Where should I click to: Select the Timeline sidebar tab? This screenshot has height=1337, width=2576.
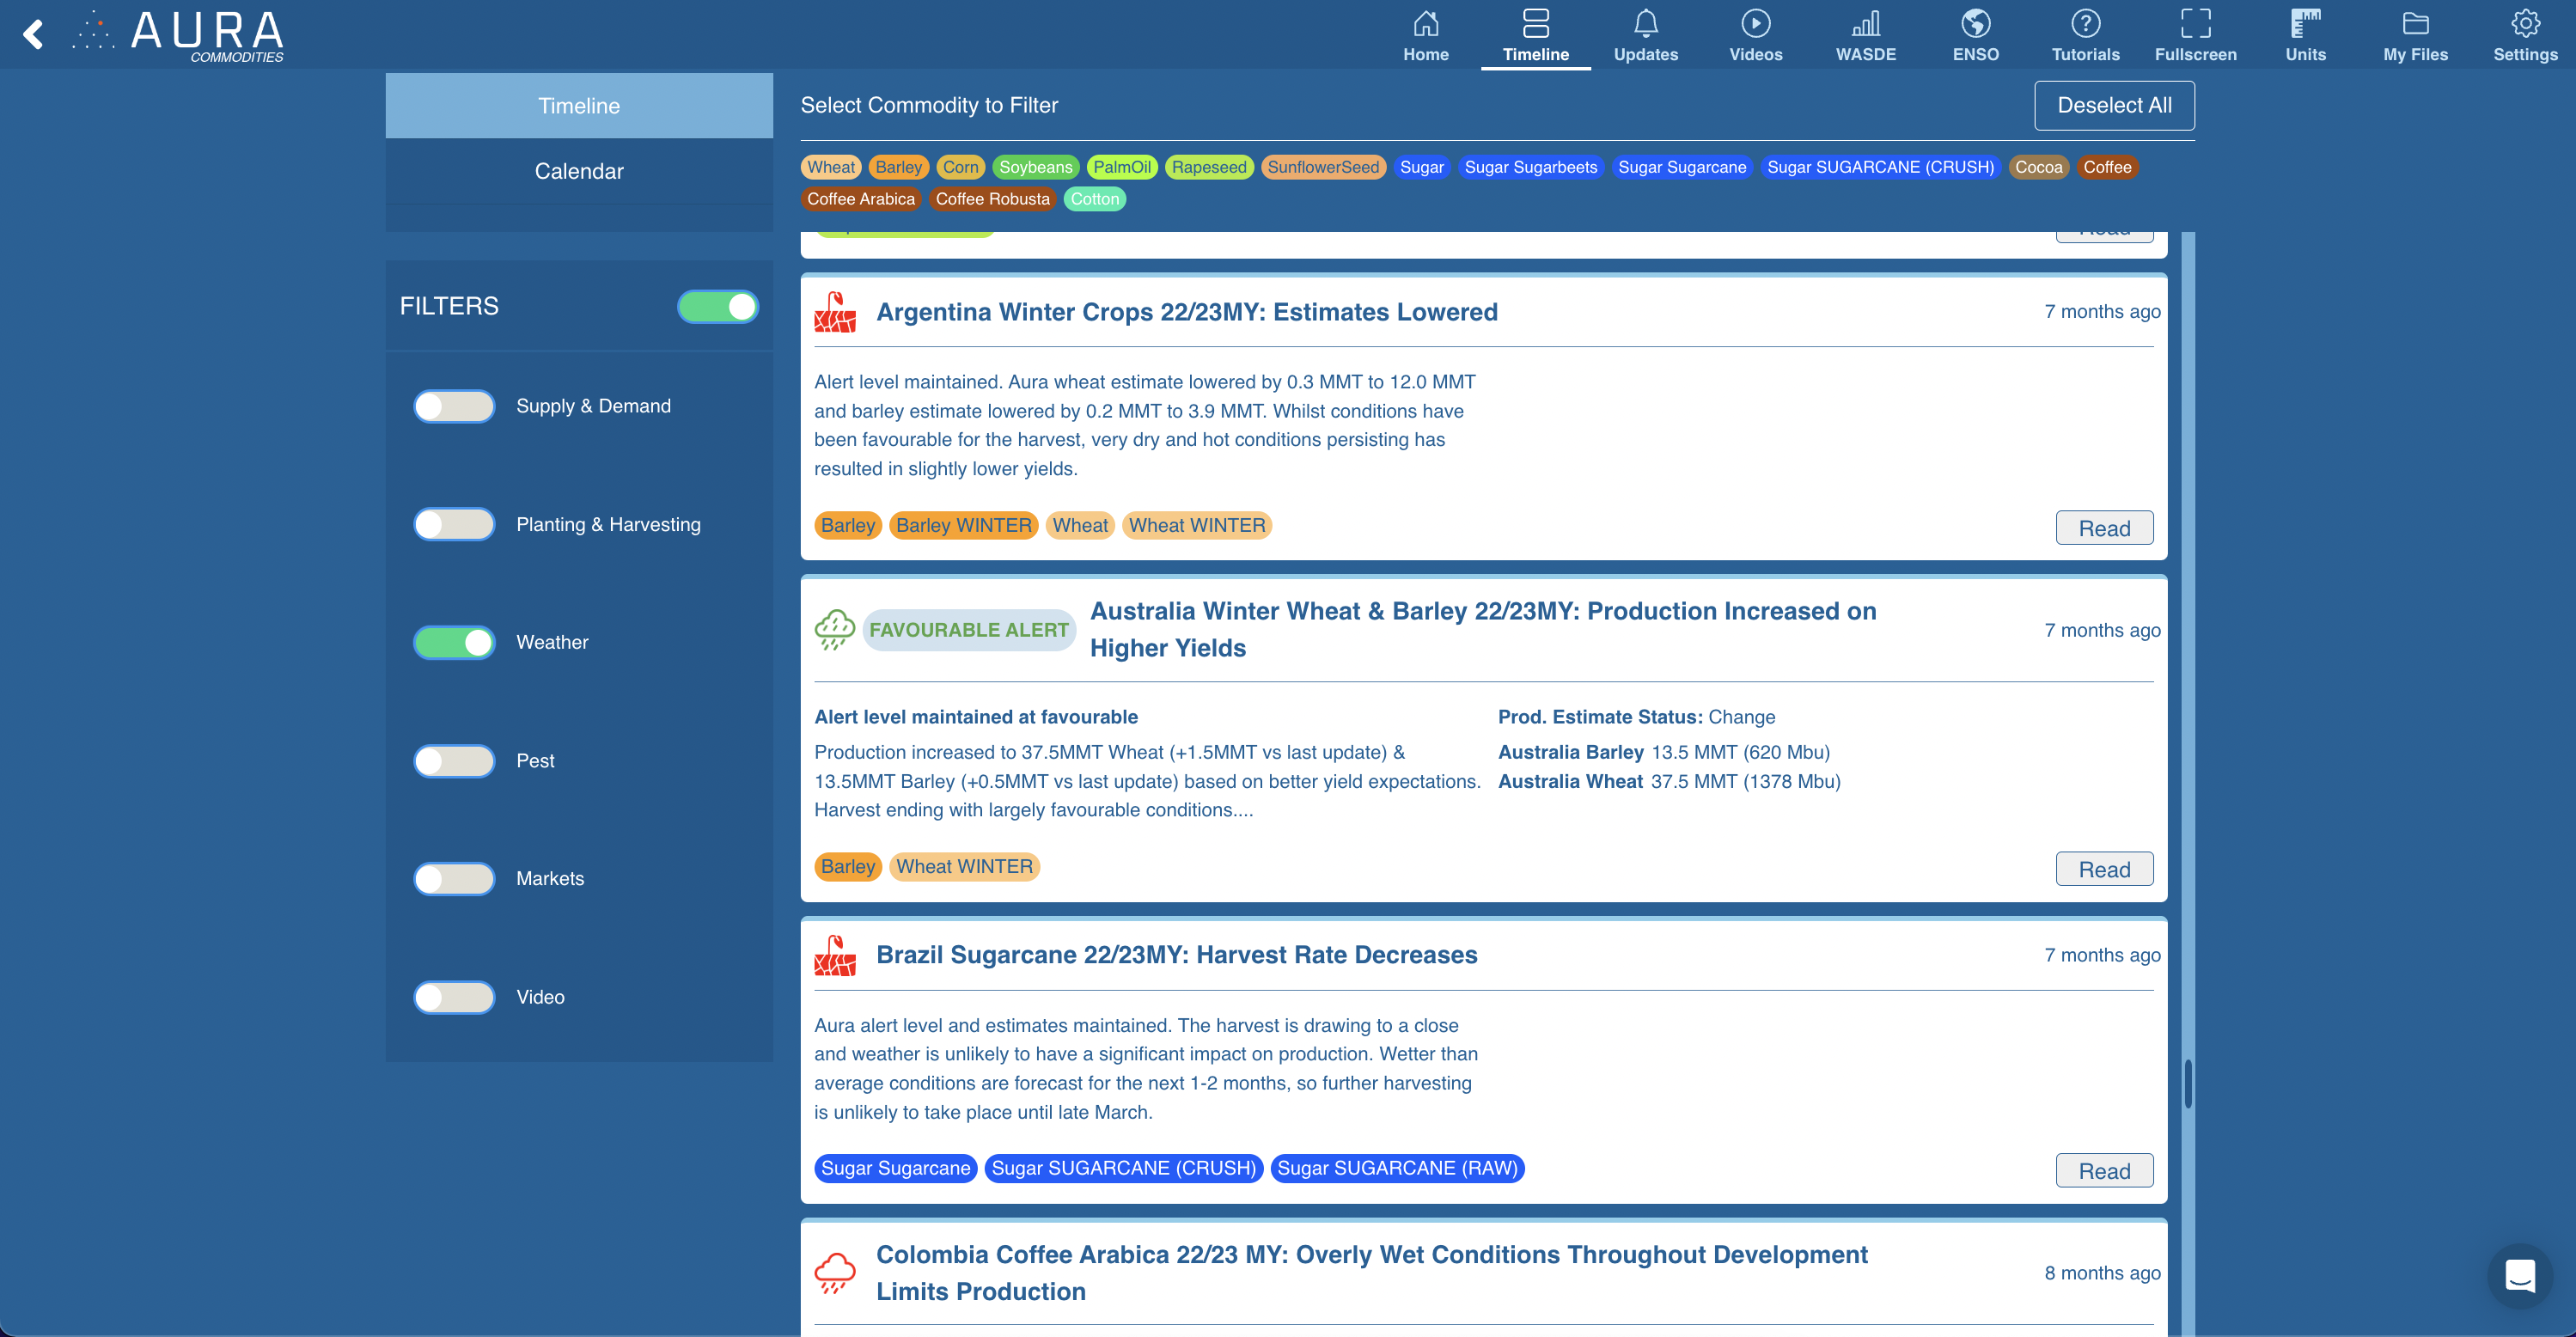click(578, 106)
